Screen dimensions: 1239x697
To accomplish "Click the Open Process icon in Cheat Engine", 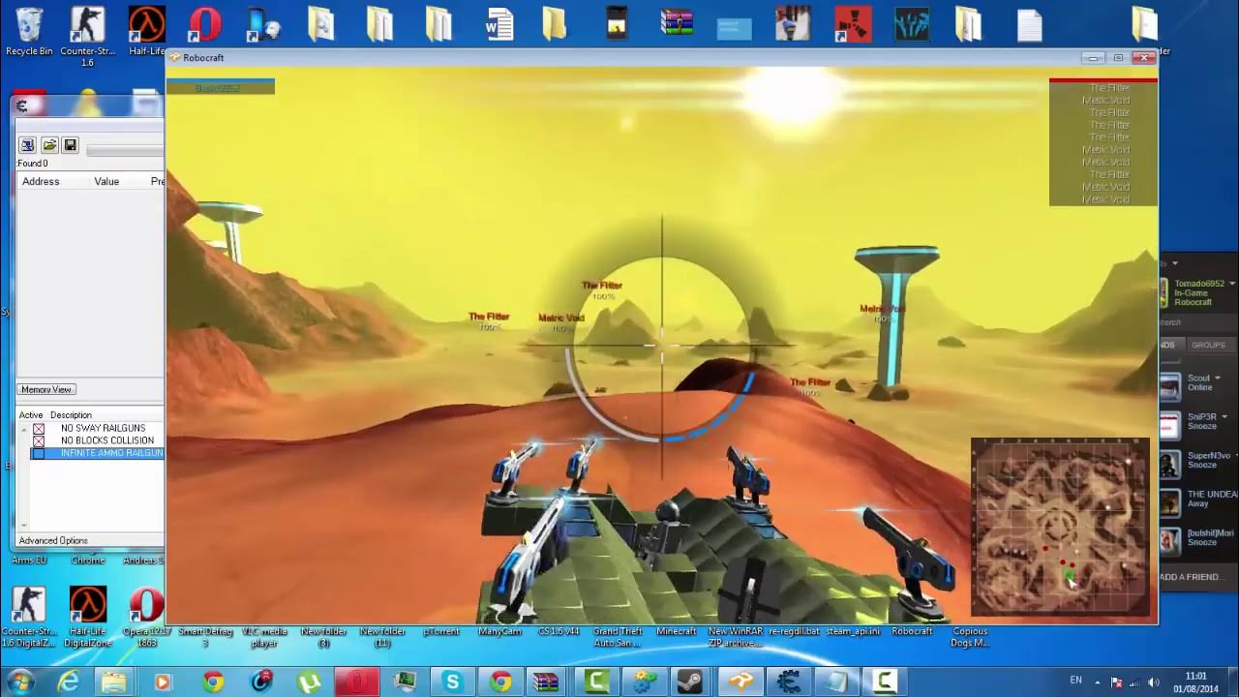I will [x=27, y=145].
